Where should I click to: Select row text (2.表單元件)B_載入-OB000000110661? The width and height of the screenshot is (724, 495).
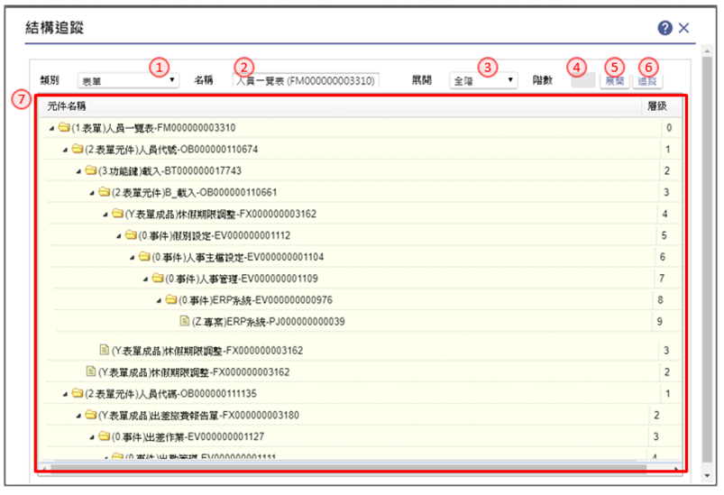point(194,193)
